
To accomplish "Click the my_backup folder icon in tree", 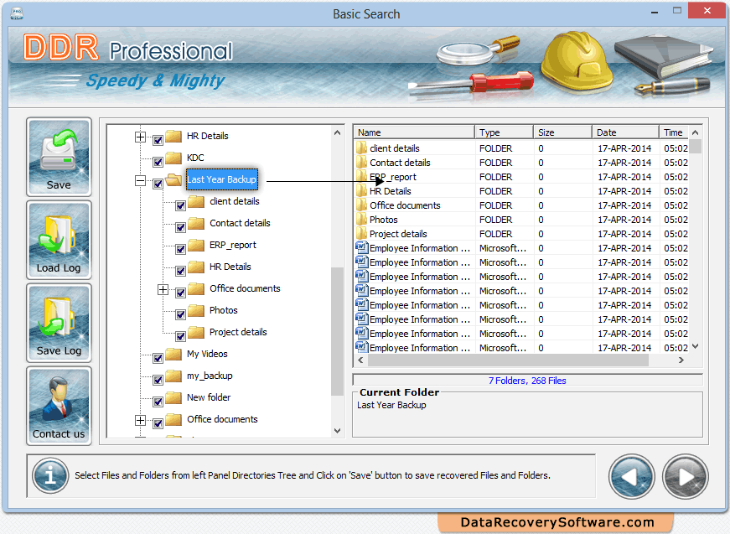I will 173,376.
